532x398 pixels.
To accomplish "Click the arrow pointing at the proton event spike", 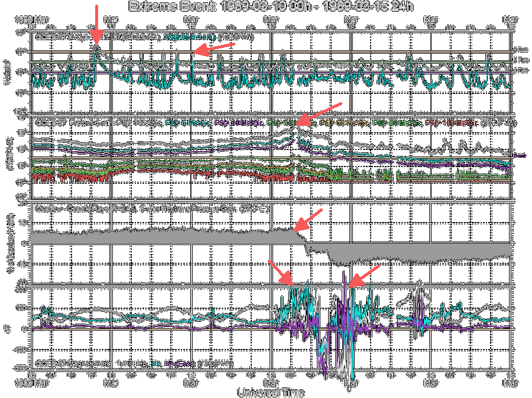I will point(322,112).
